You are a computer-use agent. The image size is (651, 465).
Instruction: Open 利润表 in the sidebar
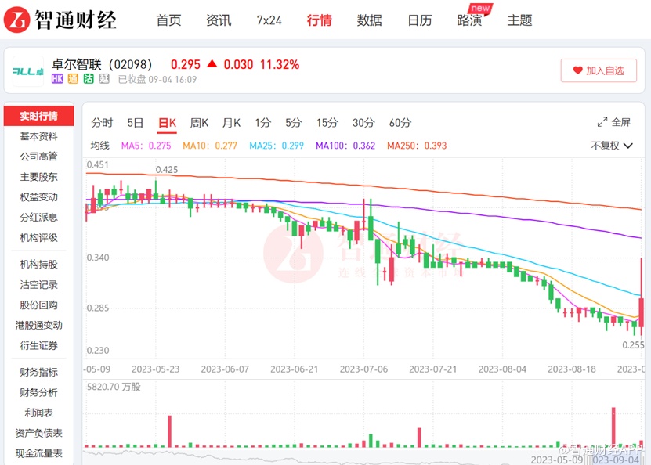click(x=38, y=413)
